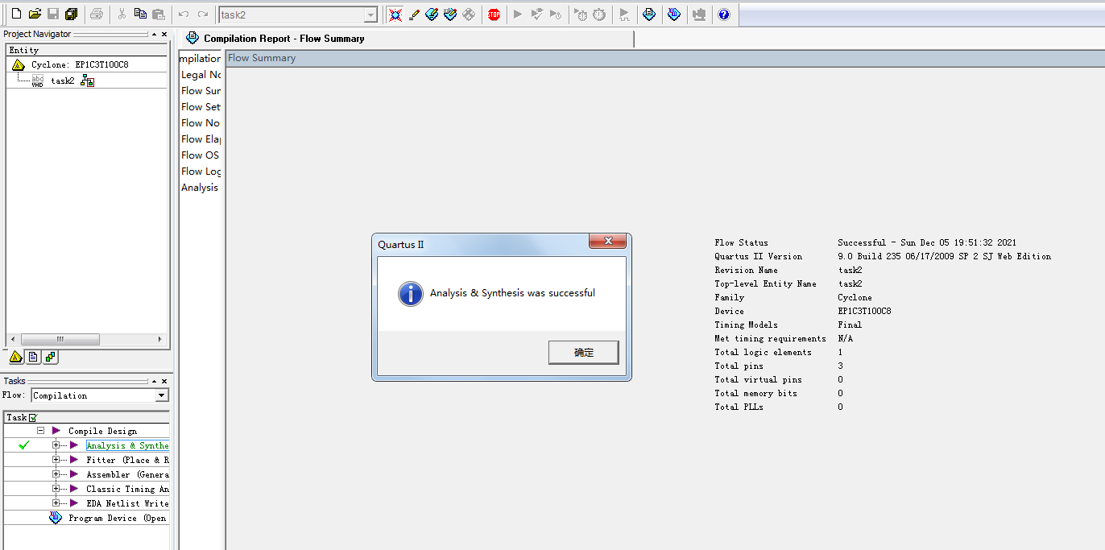Expand the Fitter (Place & Route) task node
Screen dimensions: 1105x550
56,460
